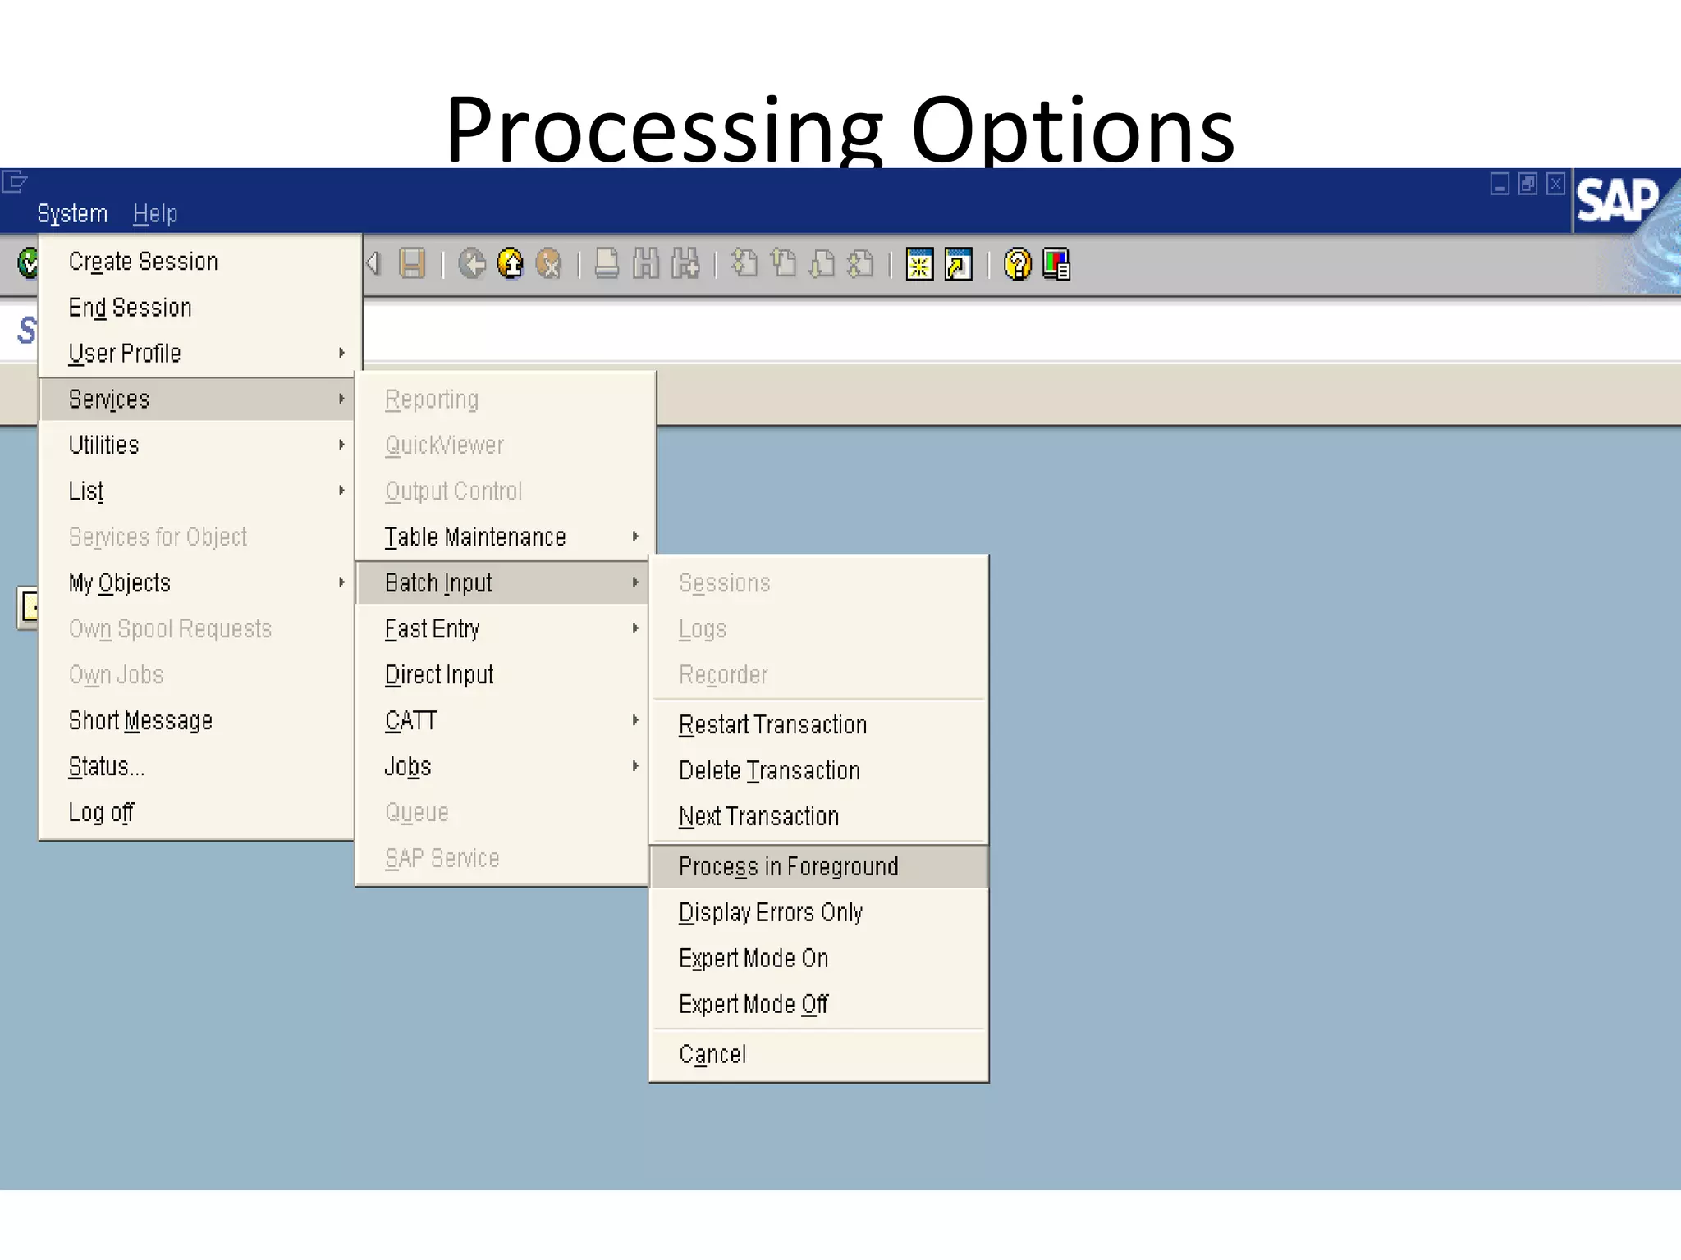
Task: Click the Save floppy disk toolbar icon
Action: (x=412, y=264)
